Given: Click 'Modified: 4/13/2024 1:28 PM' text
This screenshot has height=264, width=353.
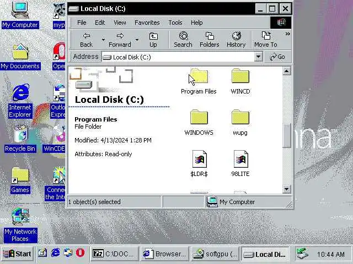Looking at the screenshot, I should click(x=113, y=140).
